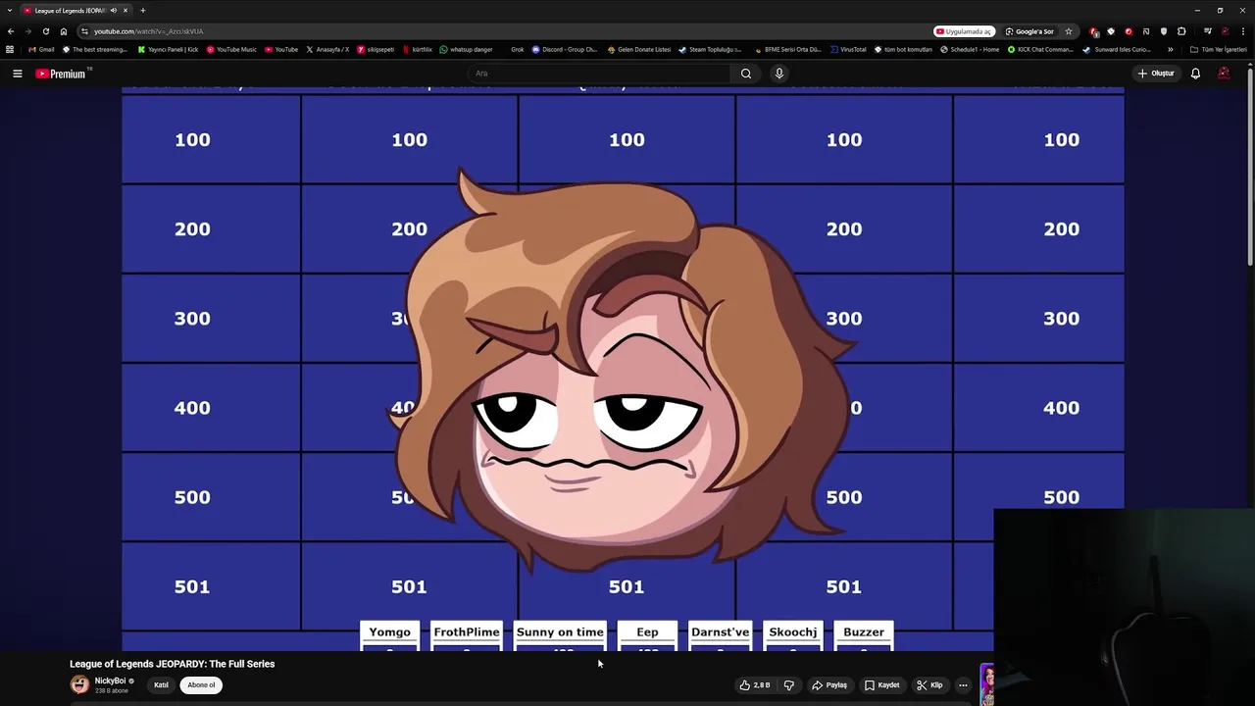Open the YouTube Music bookmark

click(x=231, y=49)
